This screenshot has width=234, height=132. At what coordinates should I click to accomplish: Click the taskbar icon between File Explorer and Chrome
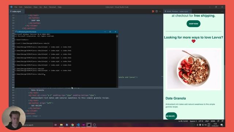(x=67, y=125)
